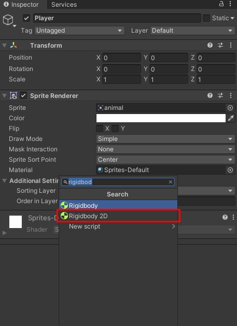Toggle Flip X checkbox

[x=100, y=129]
